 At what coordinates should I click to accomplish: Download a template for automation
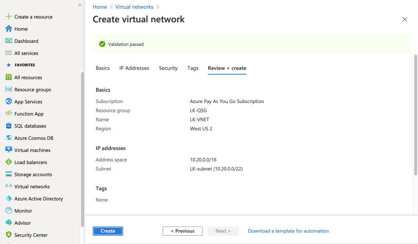[x=288, y=231]
